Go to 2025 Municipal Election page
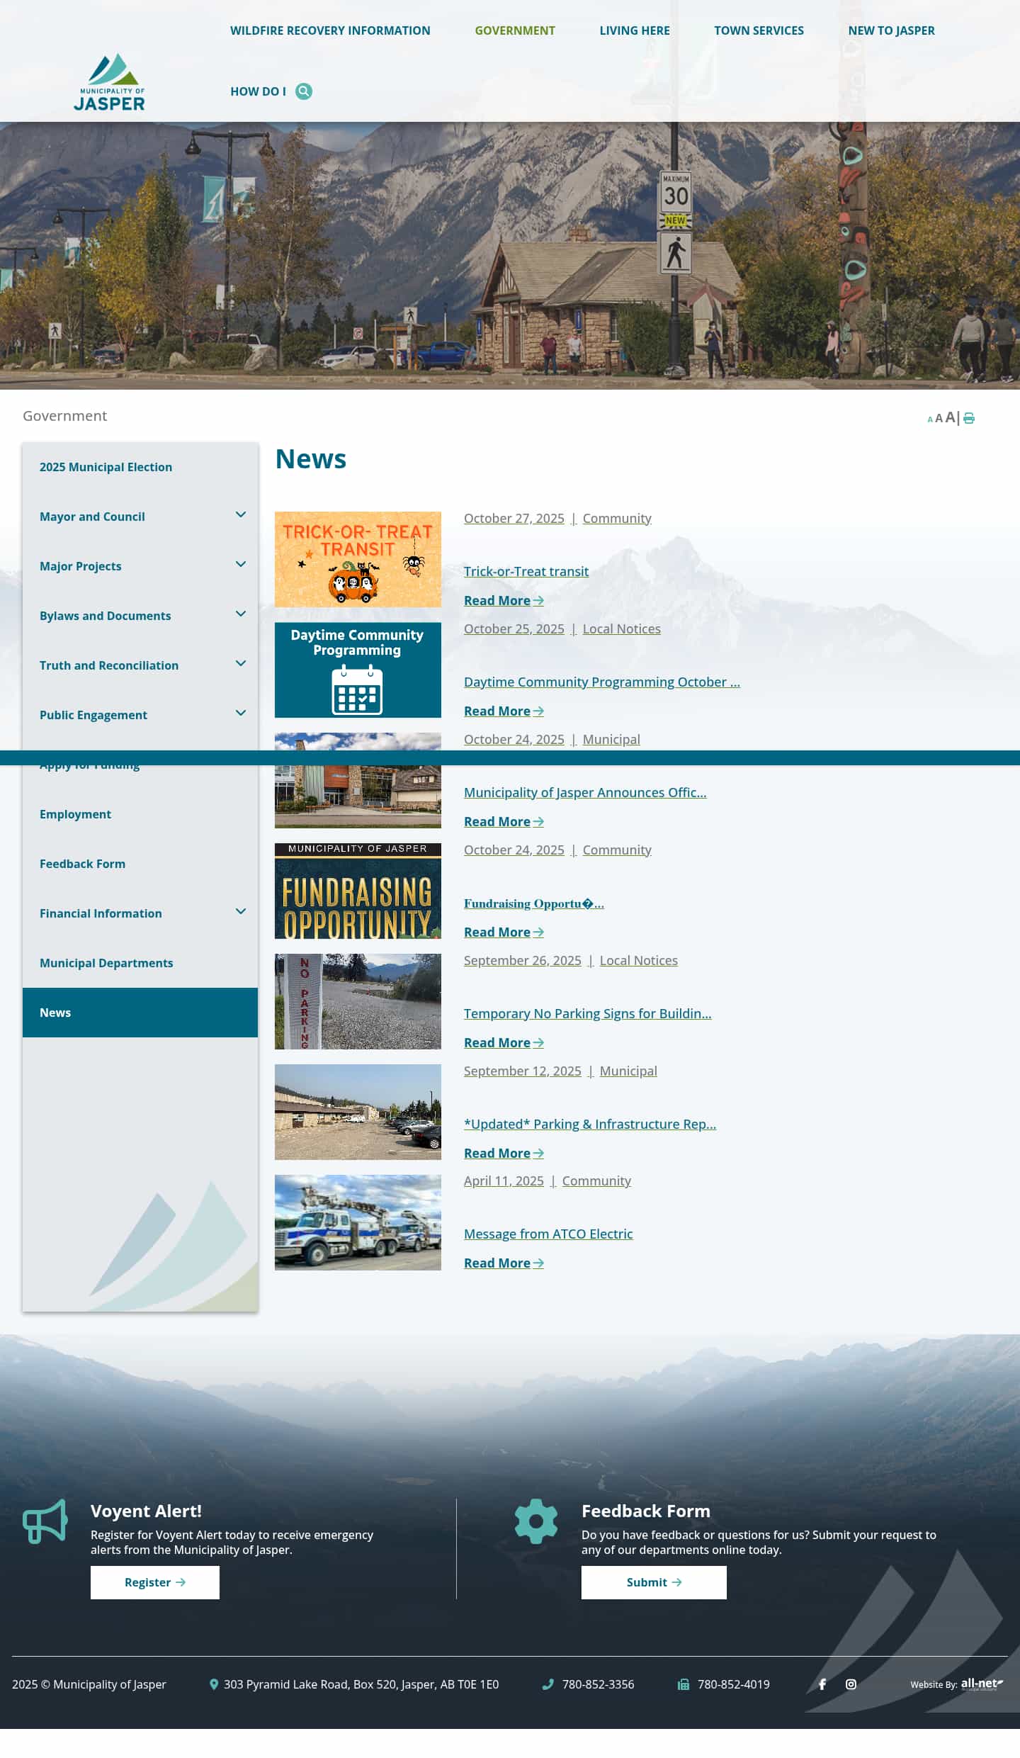1020x1758 pixels. [140, 467]
